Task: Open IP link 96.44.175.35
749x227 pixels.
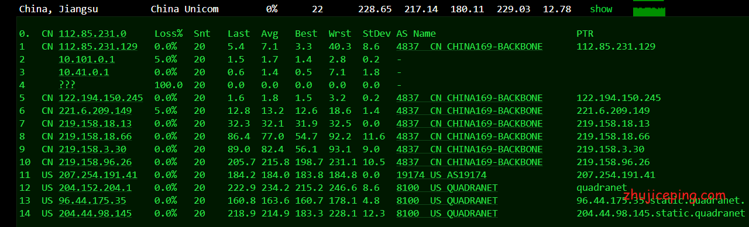Action: [92, 201]
